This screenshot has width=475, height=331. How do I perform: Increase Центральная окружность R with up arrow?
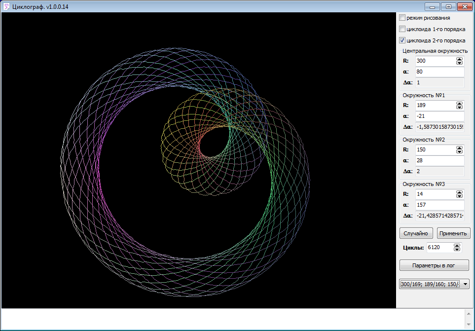point(460,59)
